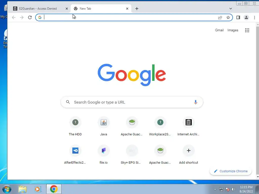Go back using the back arrow
Screen dimensions: 259x194
click(14, 17)
